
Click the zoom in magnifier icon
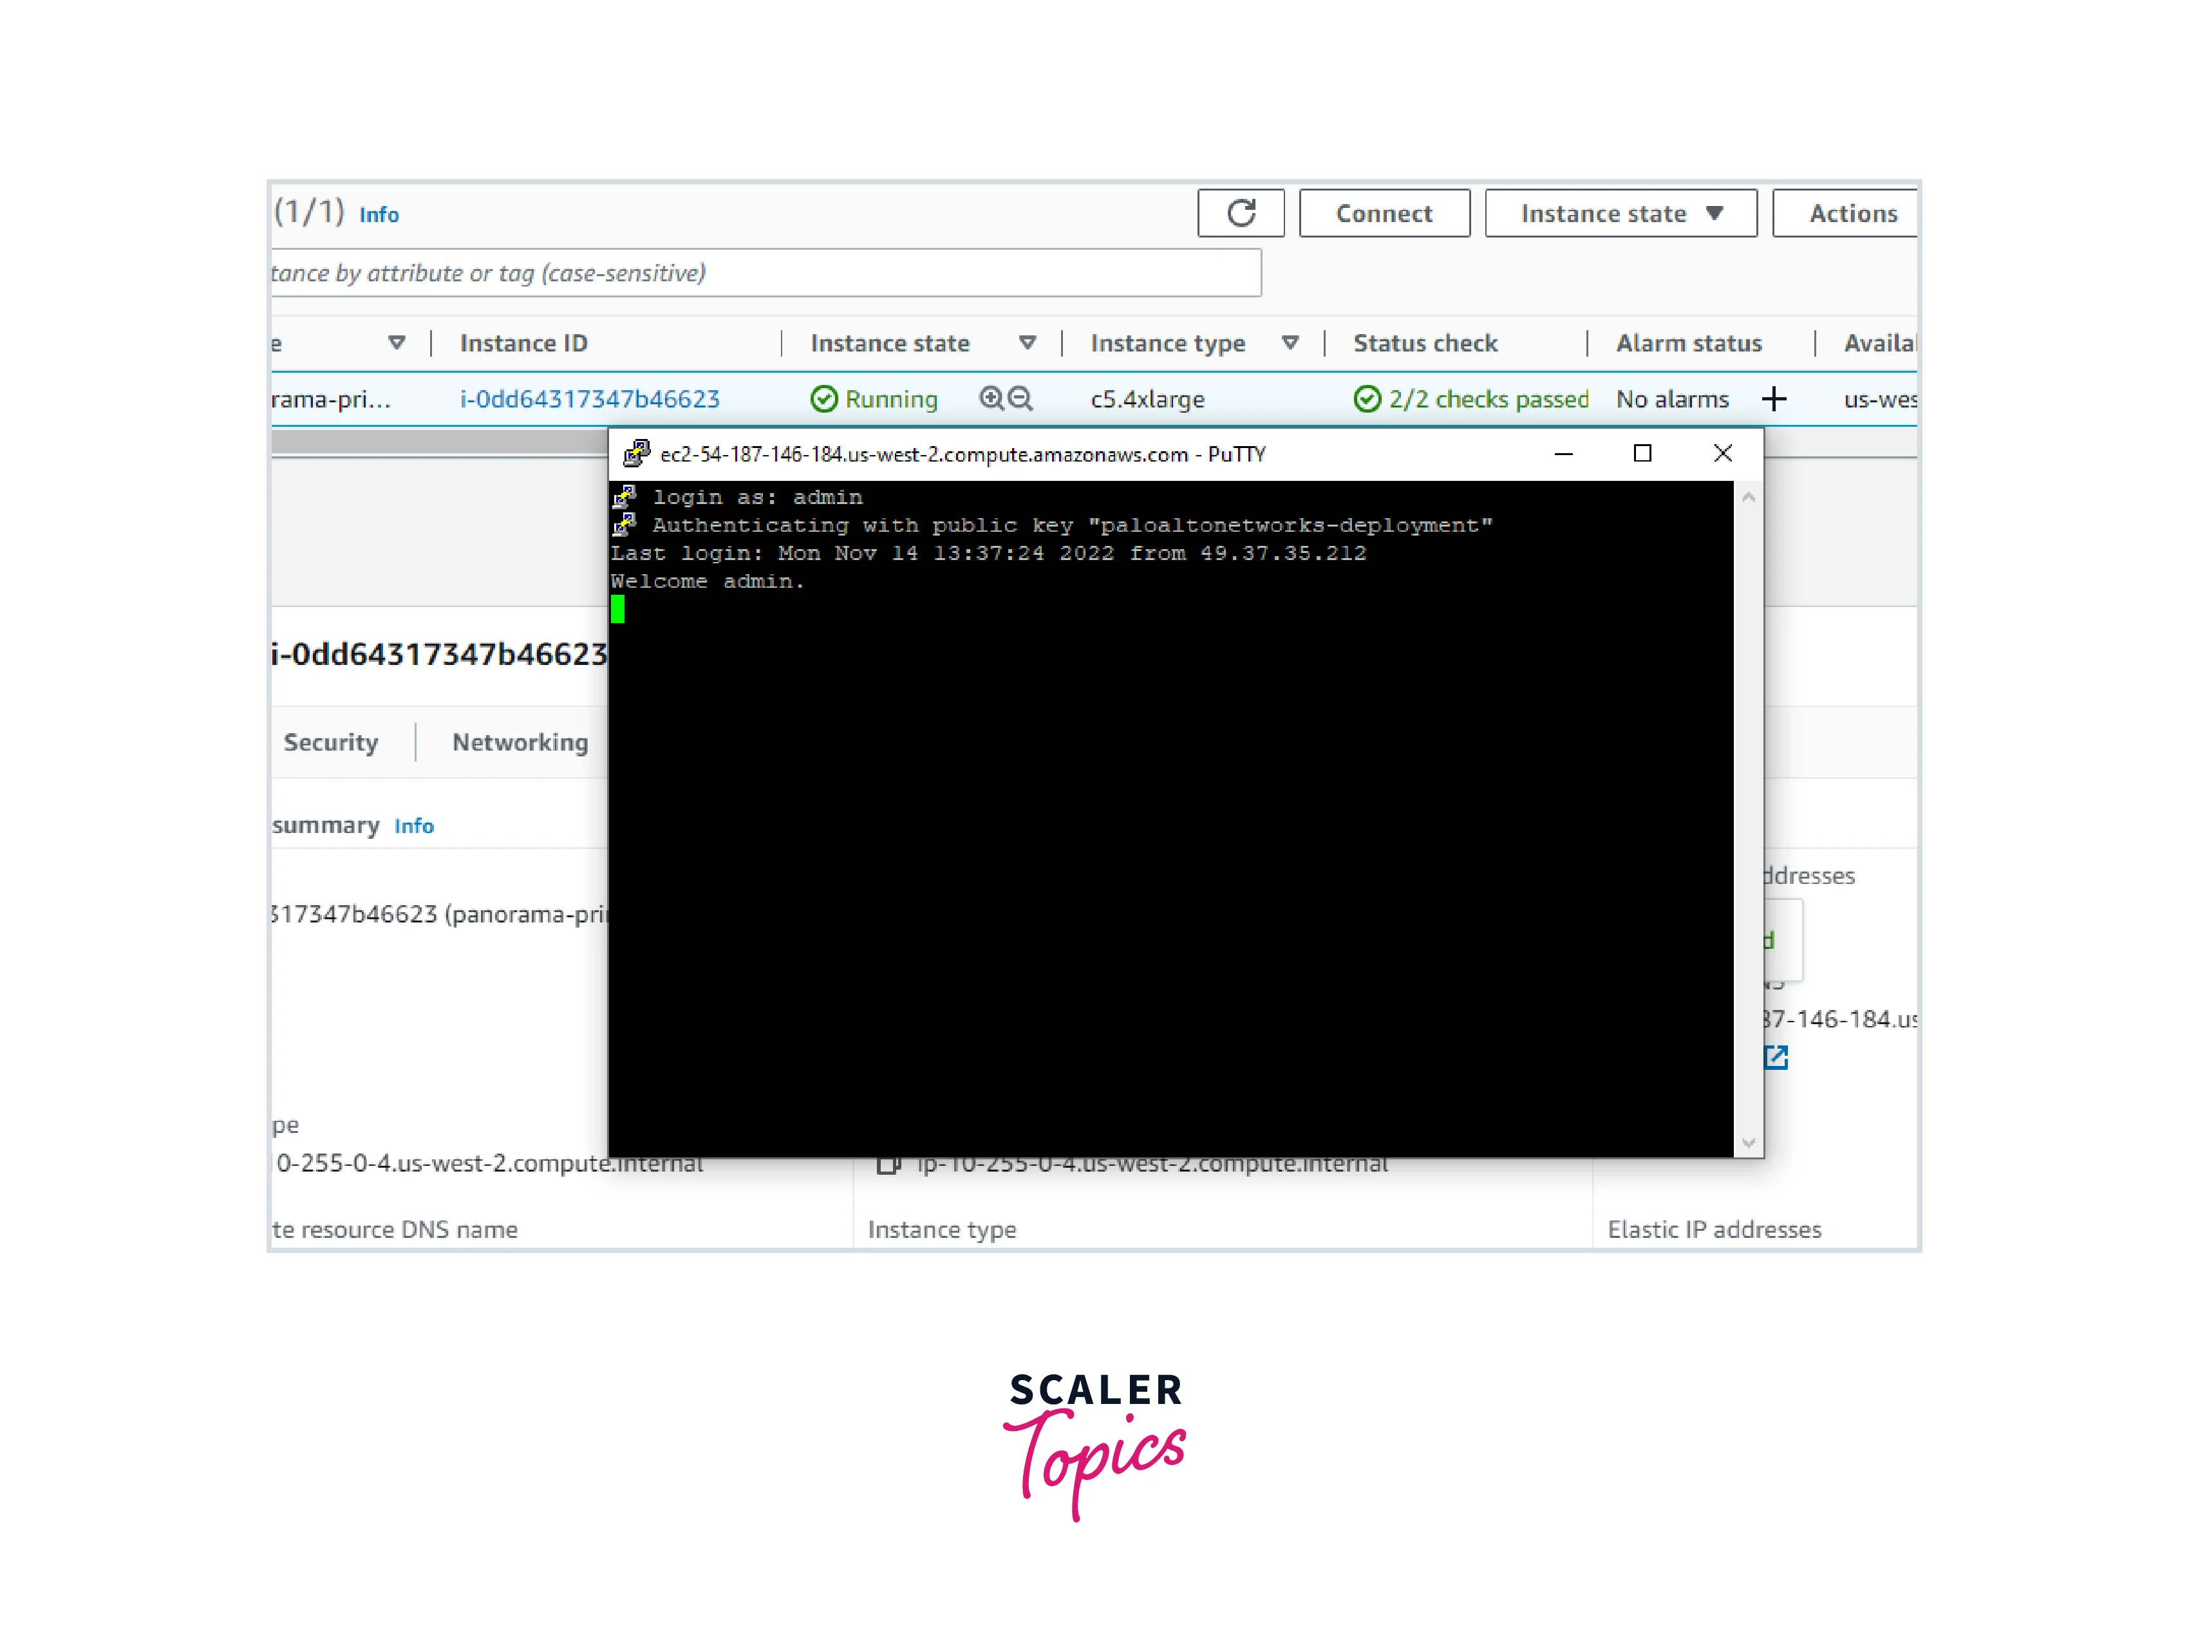click(x=991, y=398)
